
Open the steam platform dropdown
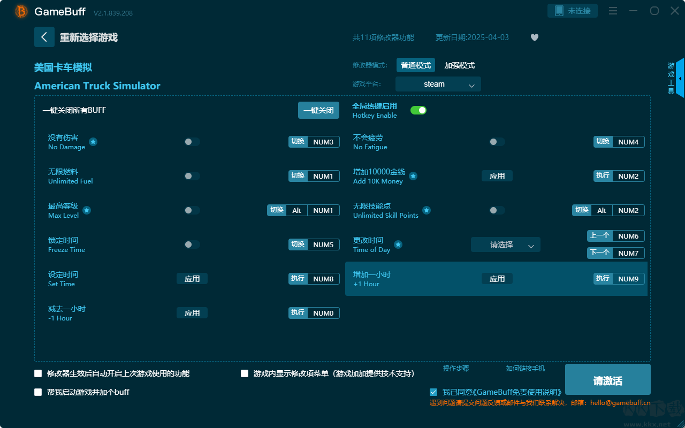[x=438, y=84]
